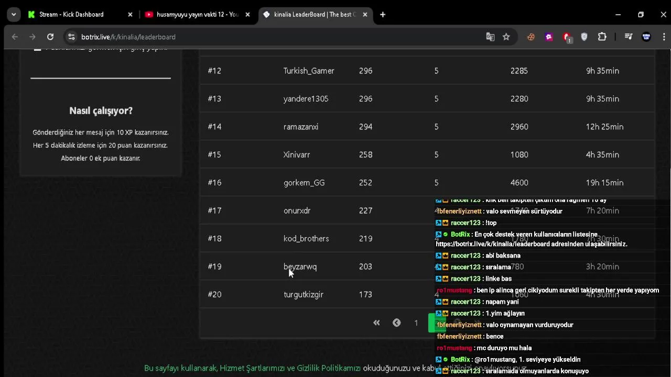671x377 pixels.
Task: Click gorkem_GG's score 252
Action: (x=365, y=183)
